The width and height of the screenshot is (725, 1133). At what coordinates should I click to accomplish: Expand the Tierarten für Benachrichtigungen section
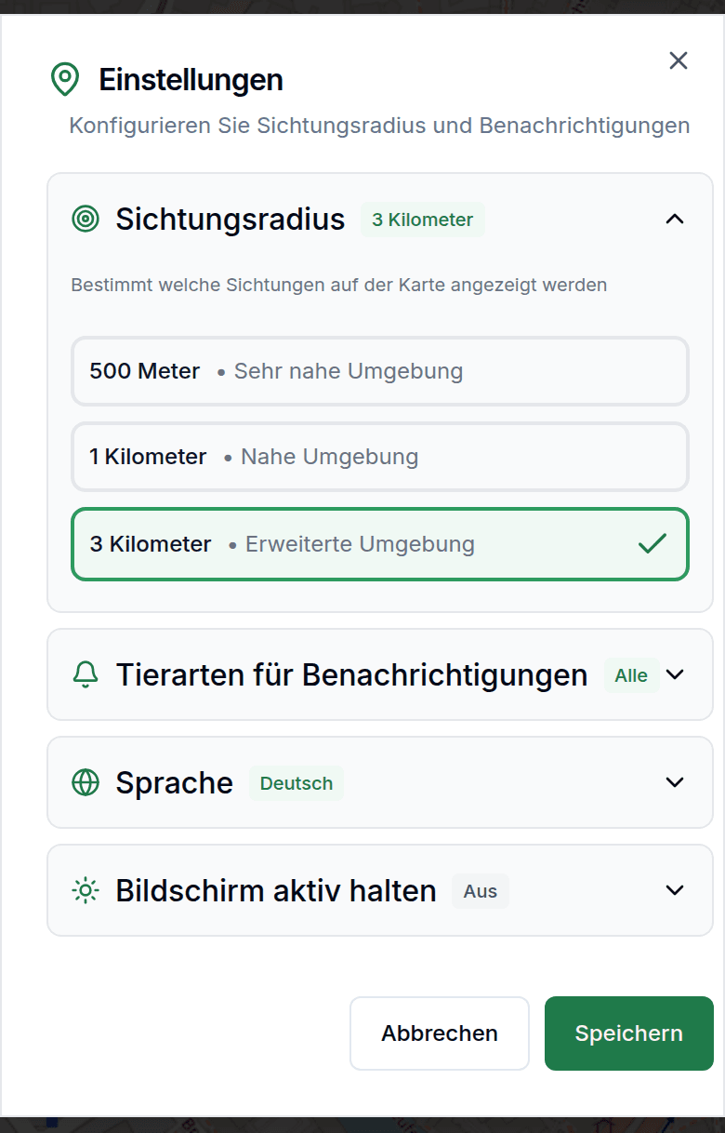point(676,674)
